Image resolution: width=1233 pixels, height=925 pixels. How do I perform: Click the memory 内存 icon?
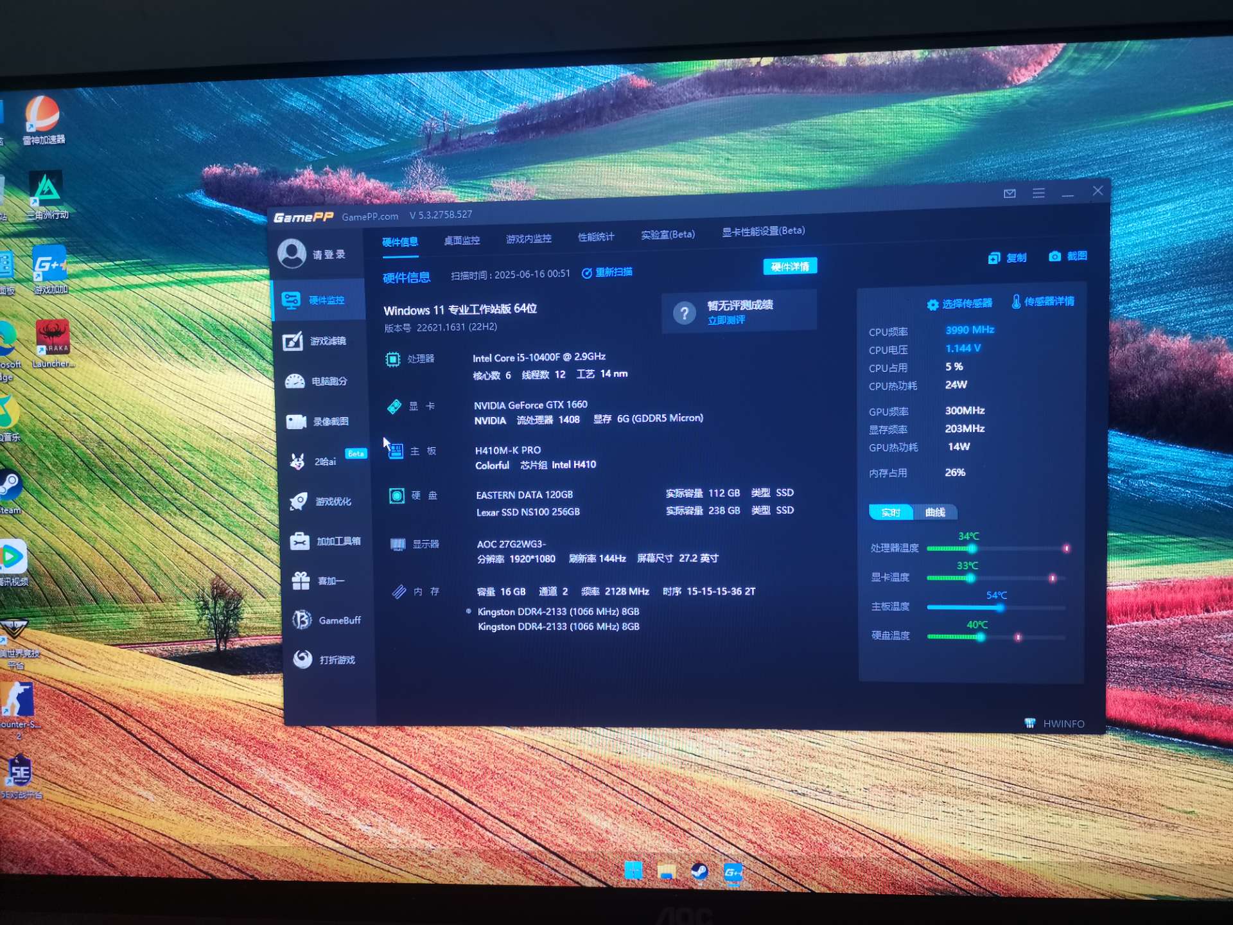(399, 592)
